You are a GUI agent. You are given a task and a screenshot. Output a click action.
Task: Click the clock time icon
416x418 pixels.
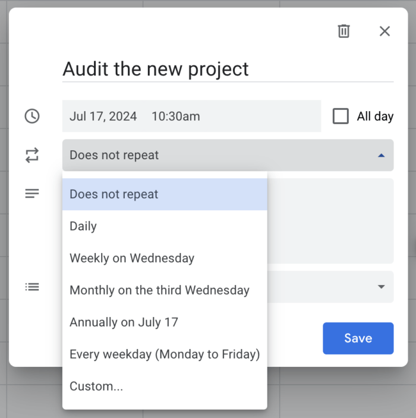(x=32, y=116)
